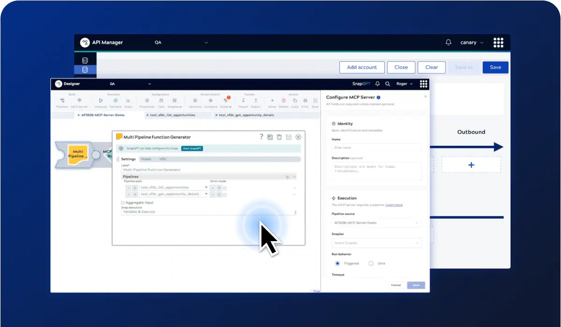The width and height of the screenshot is (561, 327).
Task: Open the Learn more link under Execution
Action: point(394,205)
